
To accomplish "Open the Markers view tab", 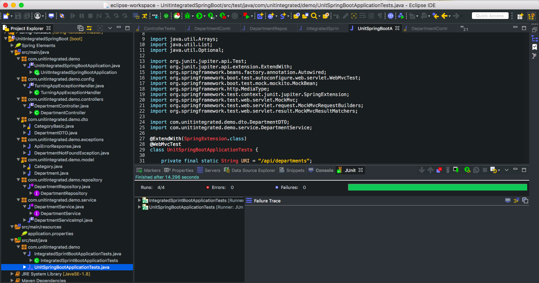I will pyautogui.click(x=148, y=170).
